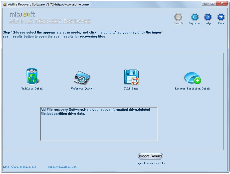Click the mitusoft logo at top left
230x174 pixels.
tap(22, 14)
